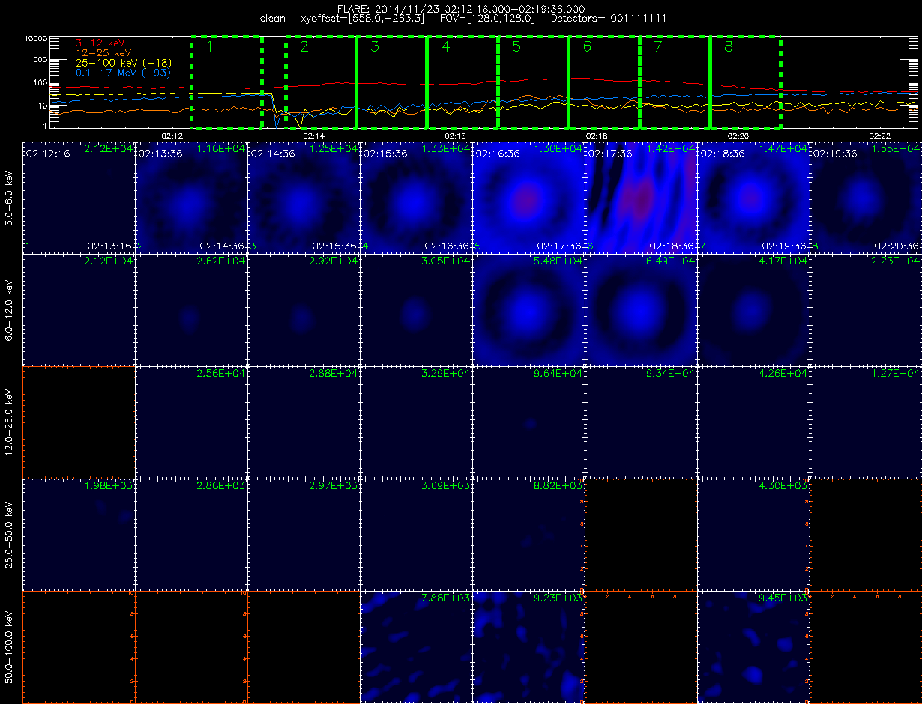Screen dimensions: 922x704
Task: Select interval 5 marker in the lightcurve
Action: 516,46
